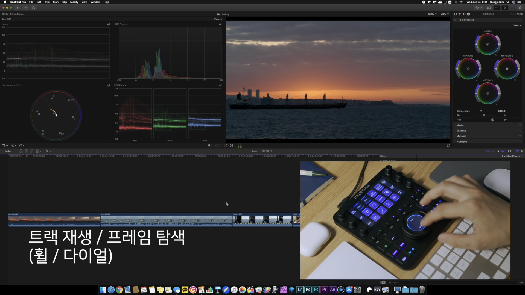The image size is (525, 295).
Task: Toggle the Effects browser button
Action: coord(517,151)
